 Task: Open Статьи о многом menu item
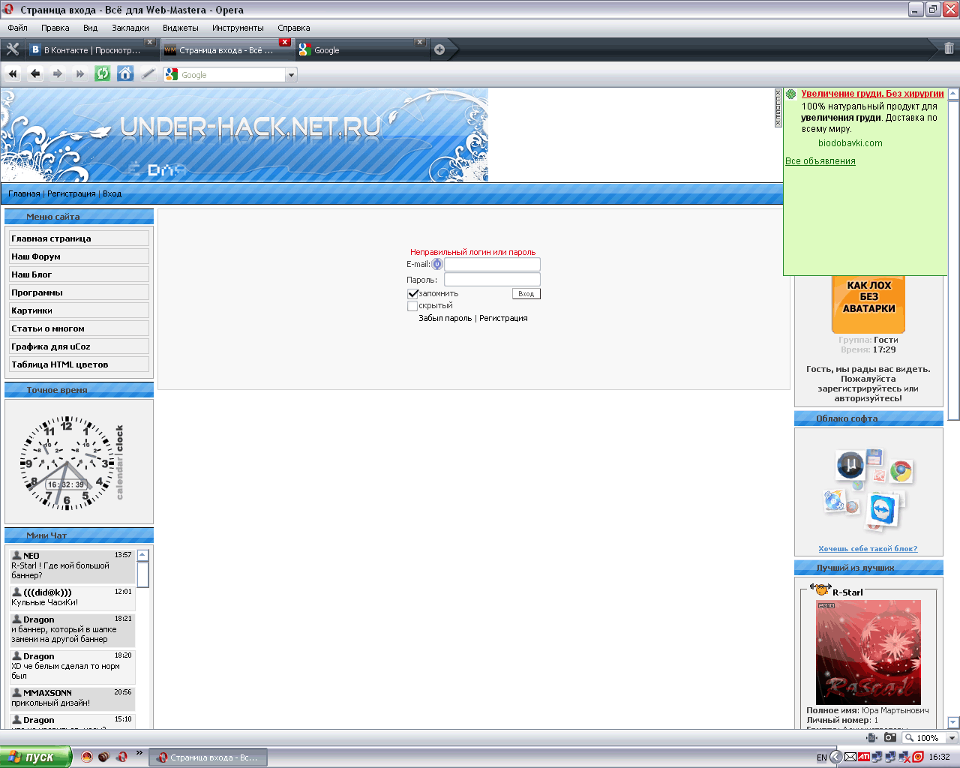(79, 328)
